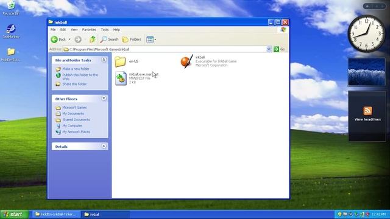The height and width of the screenshot is (219, 390).
Task: Toggle the Folders pane button
Action: [132, 39]
